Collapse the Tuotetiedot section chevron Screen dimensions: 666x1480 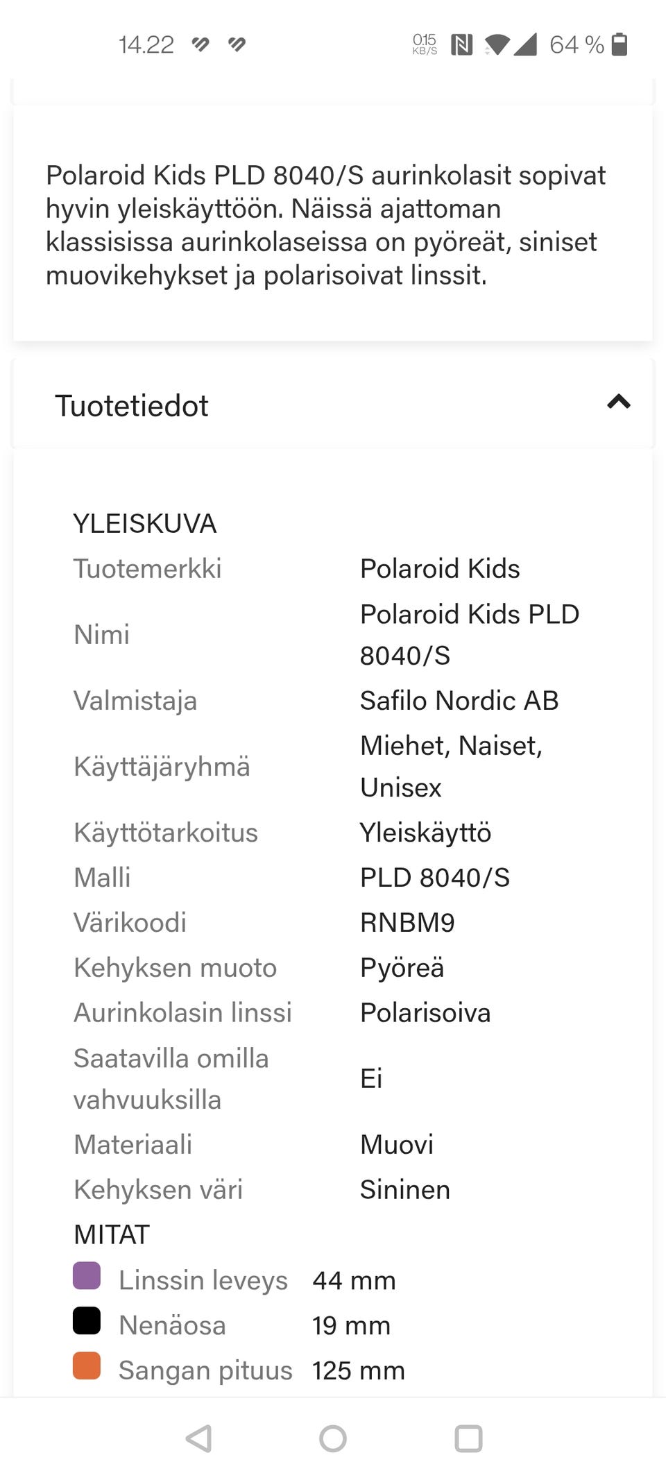pyautogui.click(x=618, y=402)
